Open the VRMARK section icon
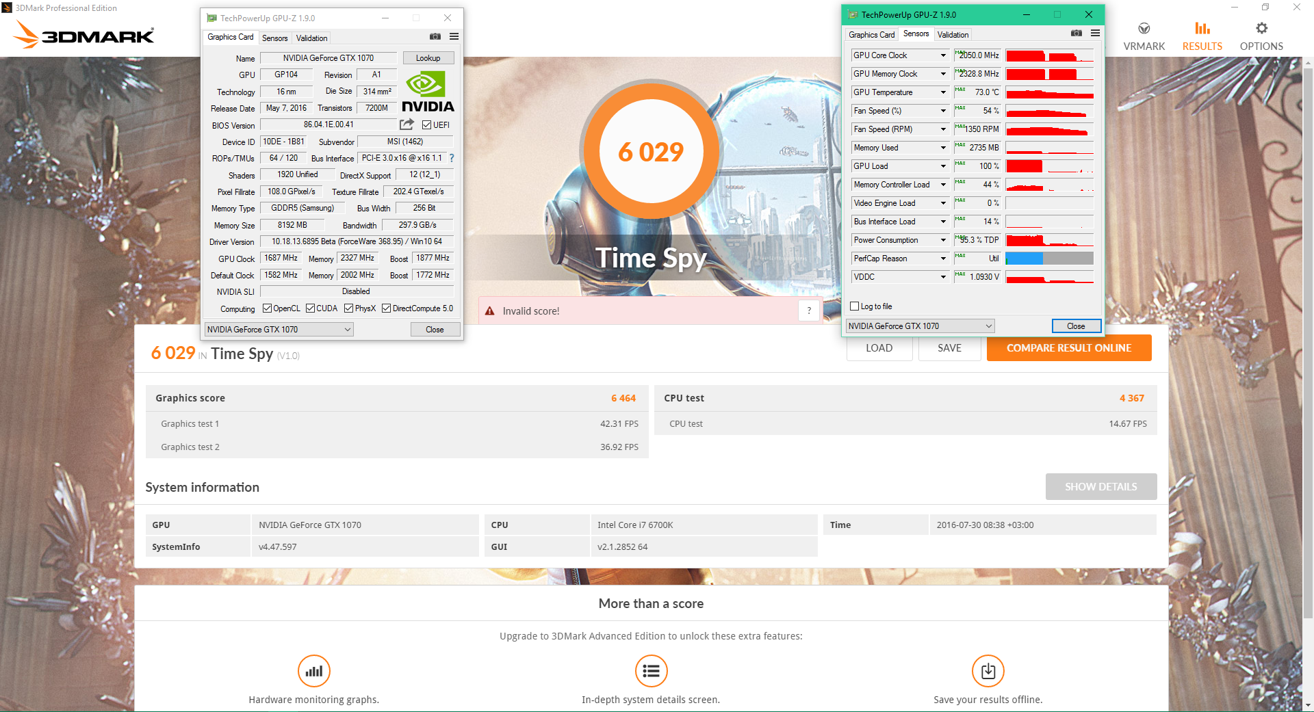The height and width of the screenshot is (712, 1314). click(1144, 29)
